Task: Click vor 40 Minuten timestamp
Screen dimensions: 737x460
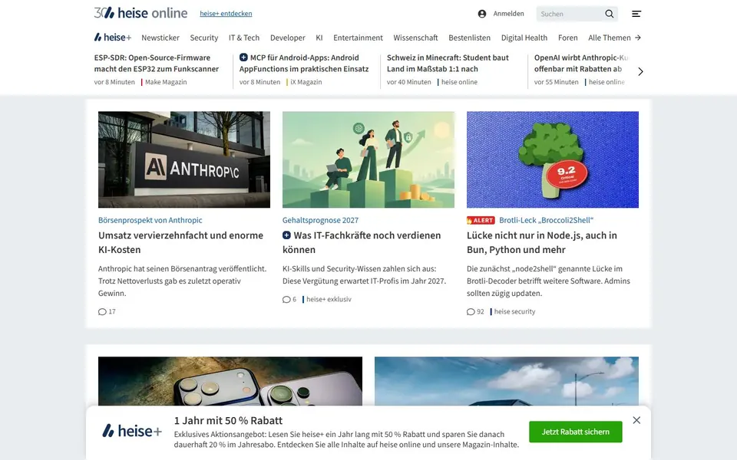Action: tap(409, 82)
